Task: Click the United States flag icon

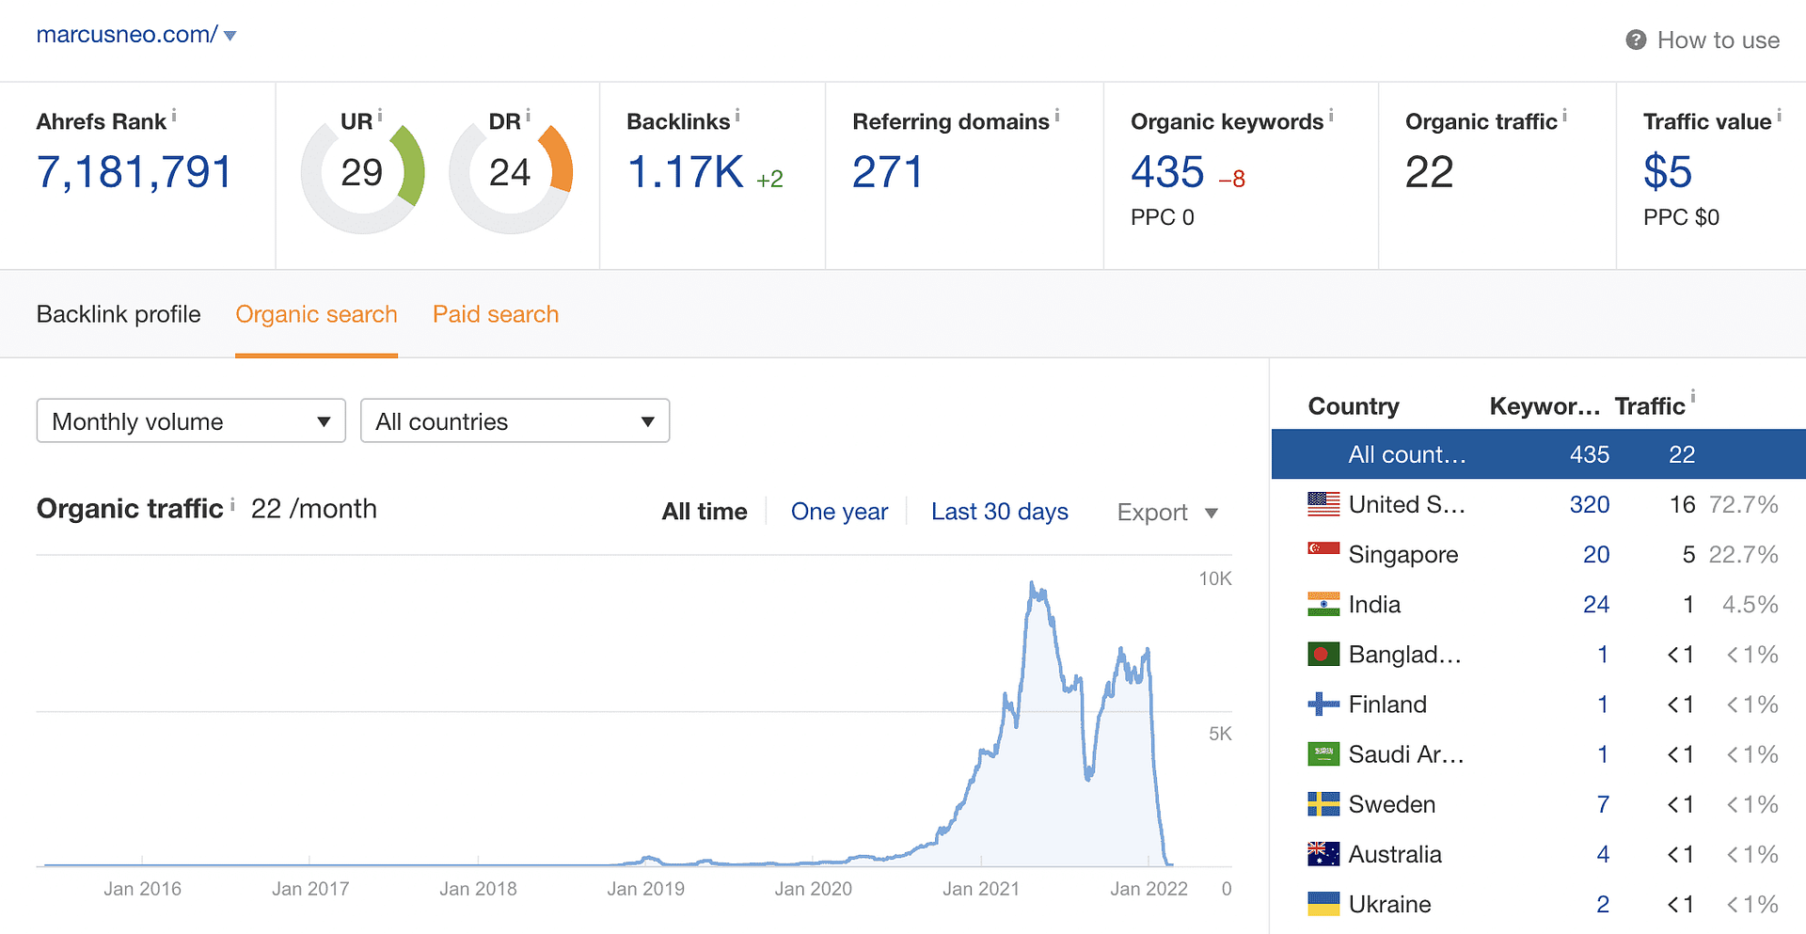Action: [1323, 504]
